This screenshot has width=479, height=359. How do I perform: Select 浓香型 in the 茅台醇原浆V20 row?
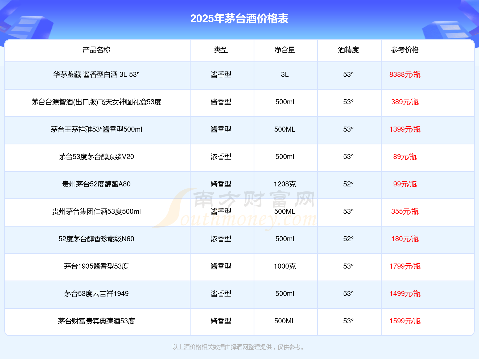click(x=221, y=157)
